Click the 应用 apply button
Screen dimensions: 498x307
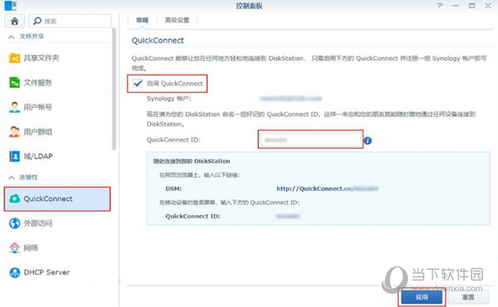click(x=422, y=298)
